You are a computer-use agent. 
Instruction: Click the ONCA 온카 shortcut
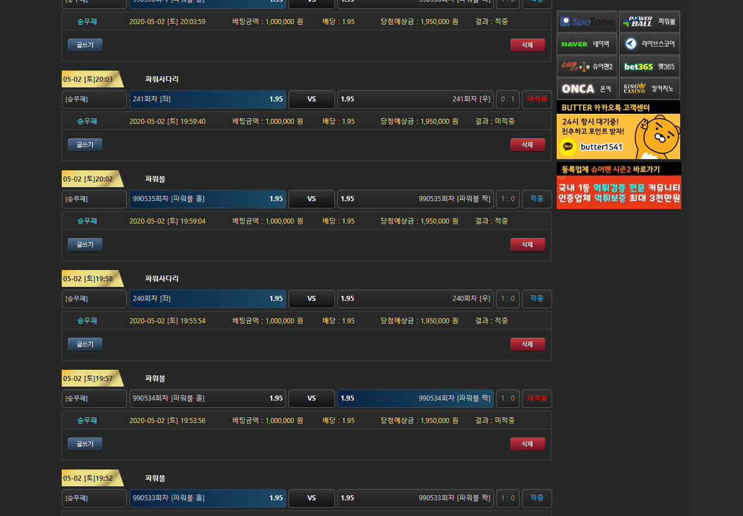click(586, 89)
